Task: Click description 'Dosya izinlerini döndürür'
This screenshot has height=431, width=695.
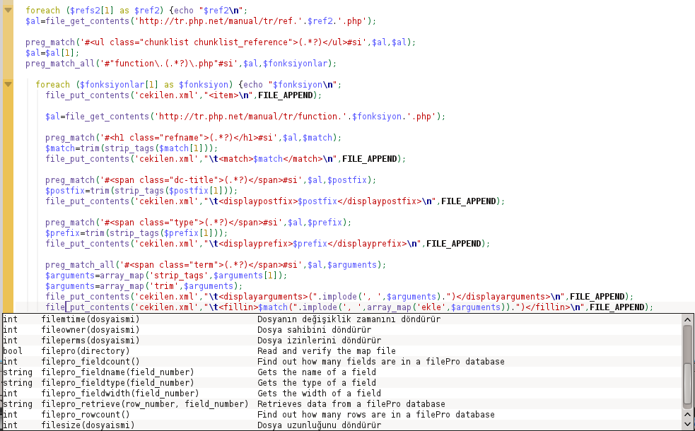Action: coord(319,340)
